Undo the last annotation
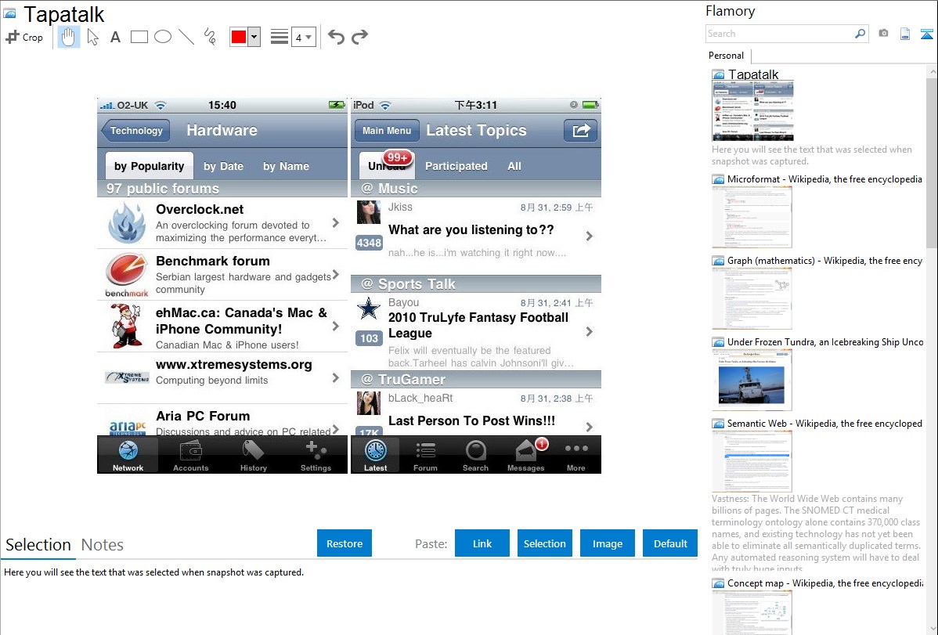The width and height of the screenshot is (938, 635). [336, 37]
